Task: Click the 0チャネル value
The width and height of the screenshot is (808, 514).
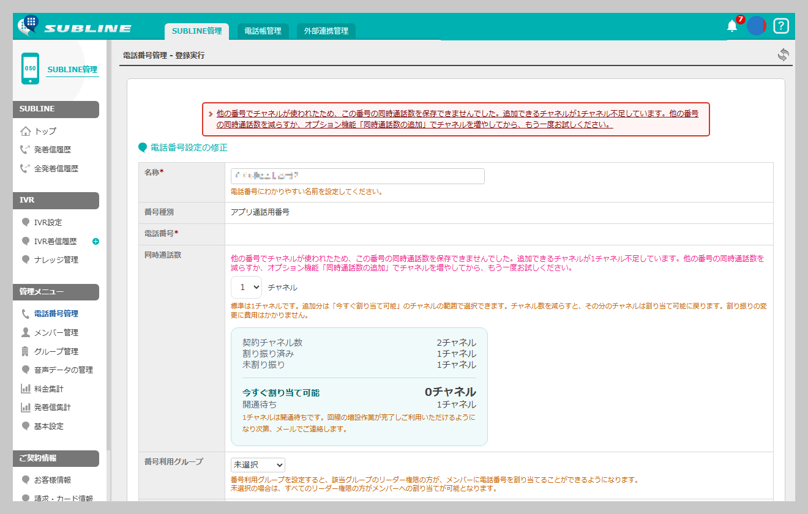Action: tap(451, 392)
